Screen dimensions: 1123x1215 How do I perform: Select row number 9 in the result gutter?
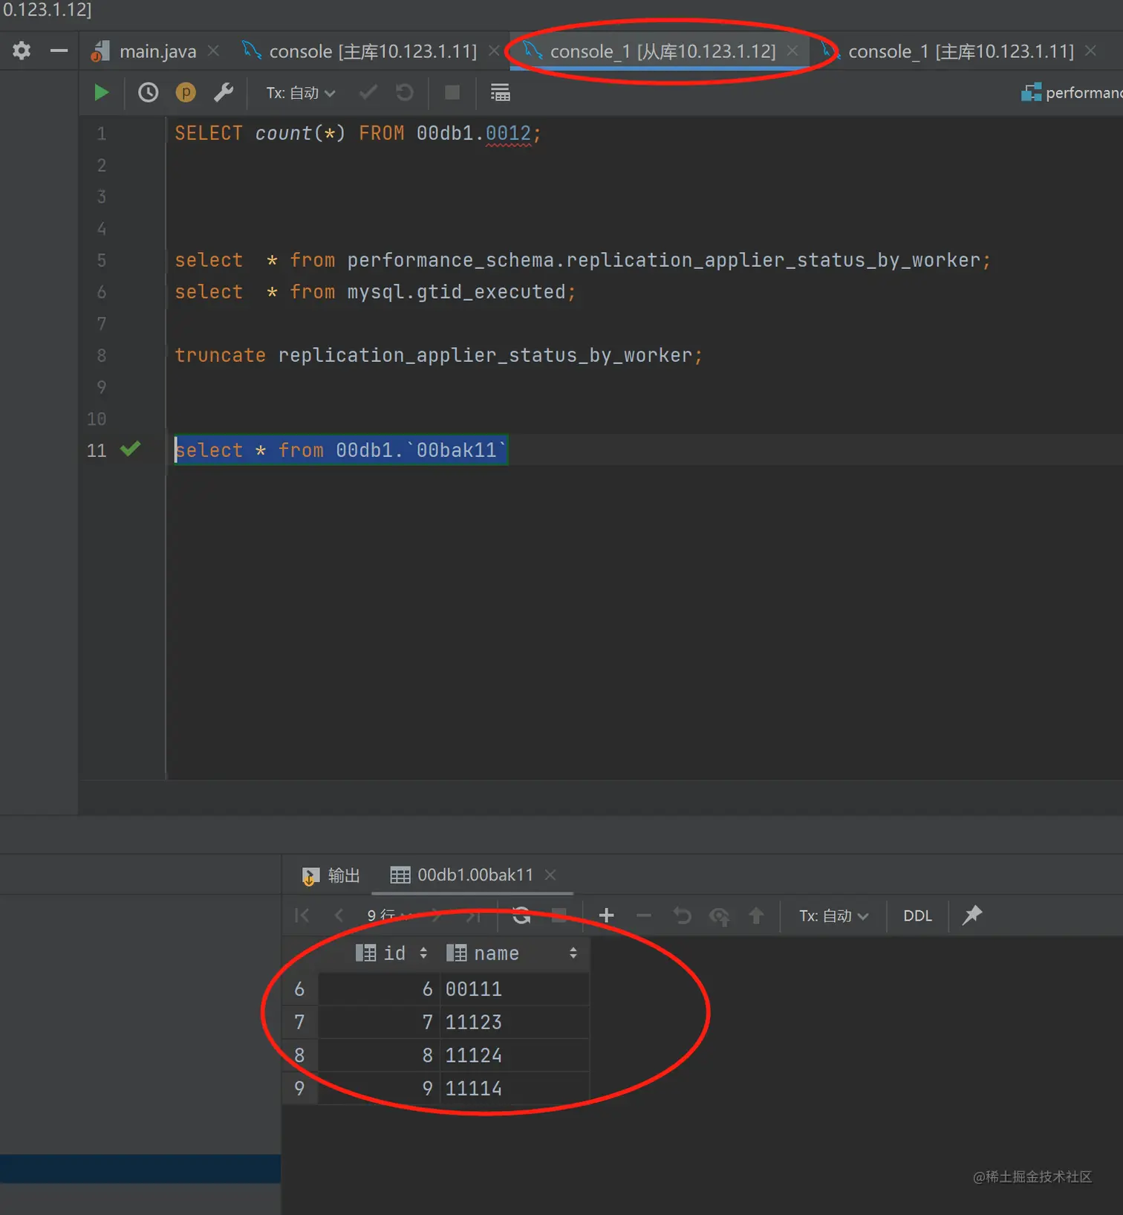pos(300,1088)
